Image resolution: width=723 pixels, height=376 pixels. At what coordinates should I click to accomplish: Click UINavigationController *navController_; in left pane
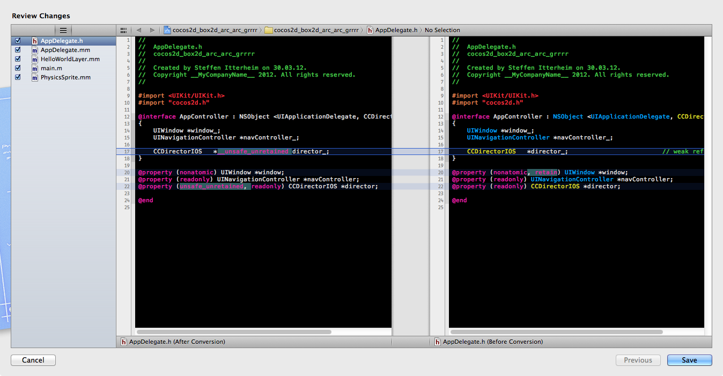pos(226,138)
